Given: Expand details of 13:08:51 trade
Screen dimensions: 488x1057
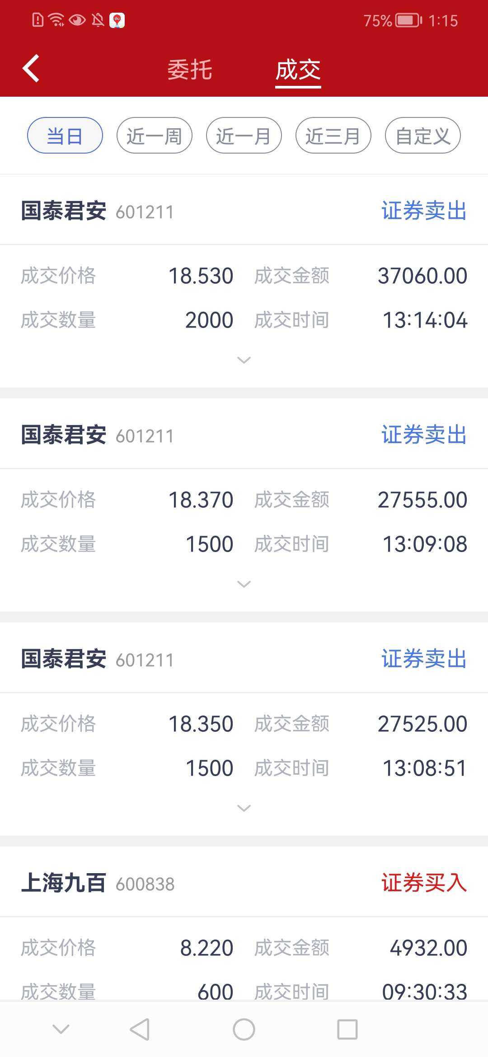Looking at the screenshot, I should tap(244, 808).
